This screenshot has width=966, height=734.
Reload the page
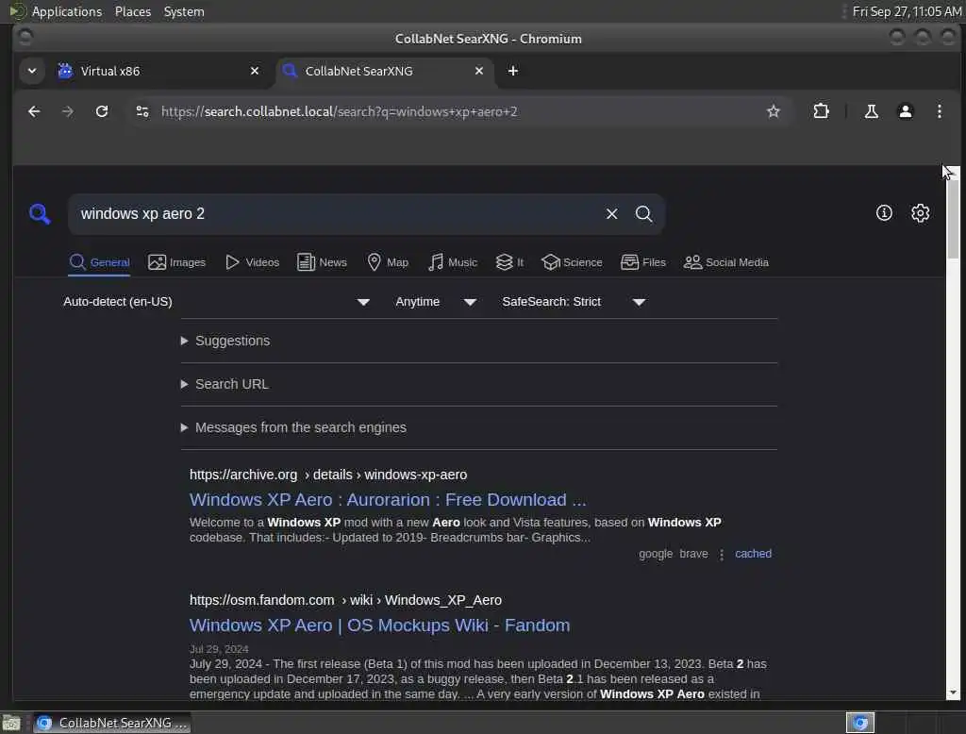click(x=102, y=111)
